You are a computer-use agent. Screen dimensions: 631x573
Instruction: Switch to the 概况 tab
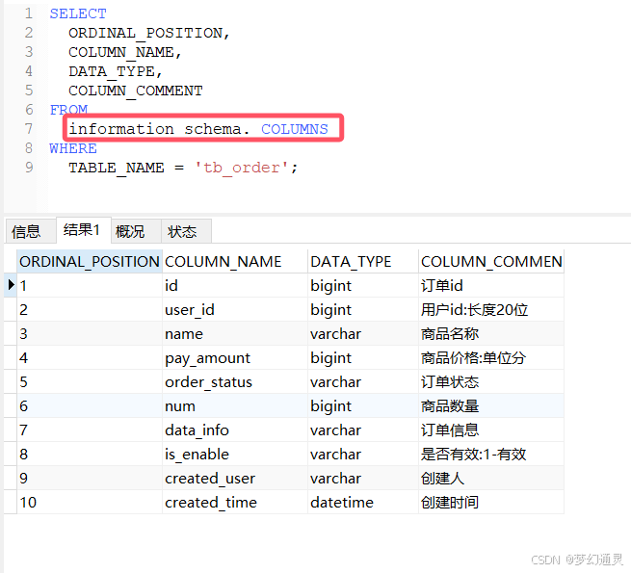pyautogui.click(x=136, y=231)
